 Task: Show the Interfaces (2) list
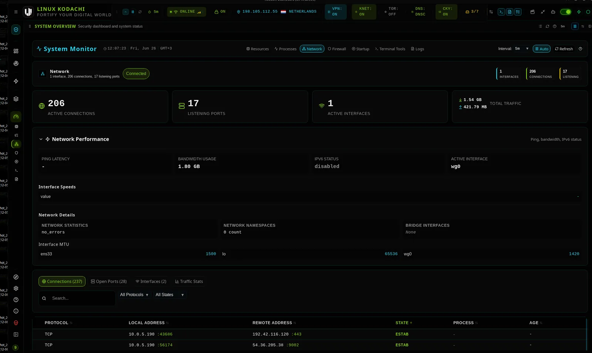tap(151, 282)
